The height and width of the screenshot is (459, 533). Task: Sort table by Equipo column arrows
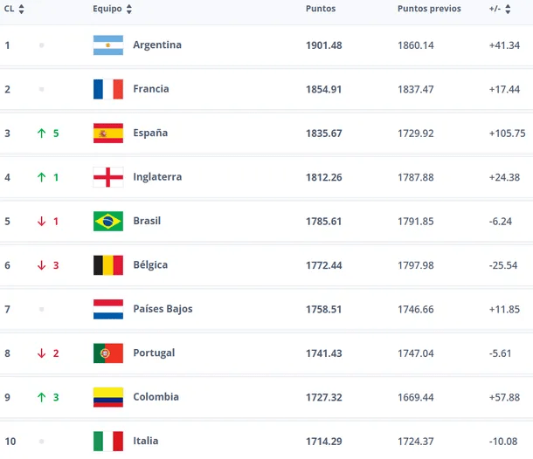pos(129,9)
